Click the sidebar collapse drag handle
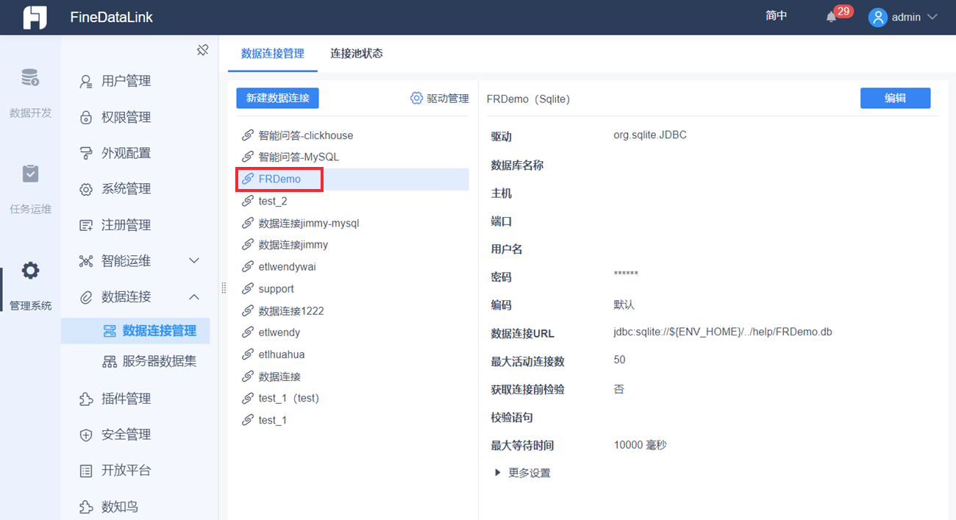Screen dimensions: 956x520 tap(224, 288)
